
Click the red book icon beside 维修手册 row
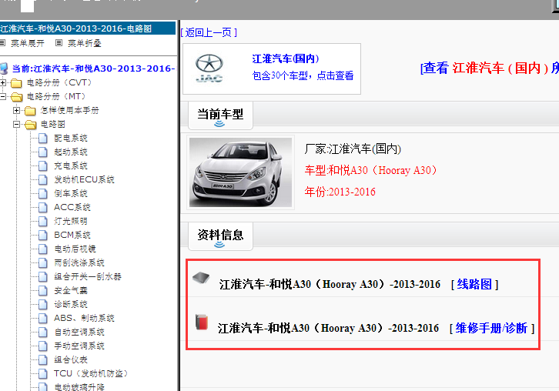pyautogui.click(x=202, y=322)
